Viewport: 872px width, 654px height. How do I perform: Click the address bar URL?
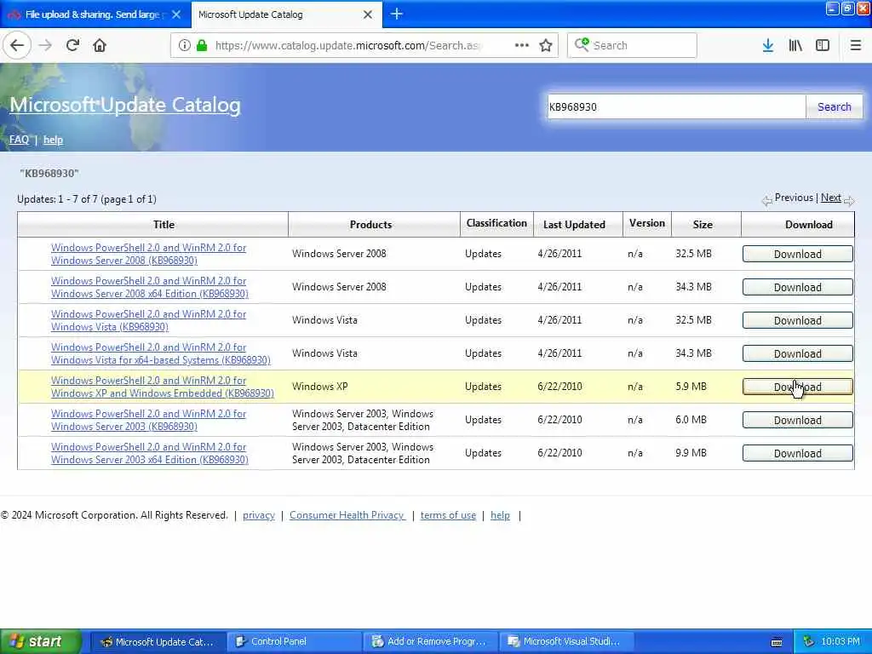(x=348, y=45)
